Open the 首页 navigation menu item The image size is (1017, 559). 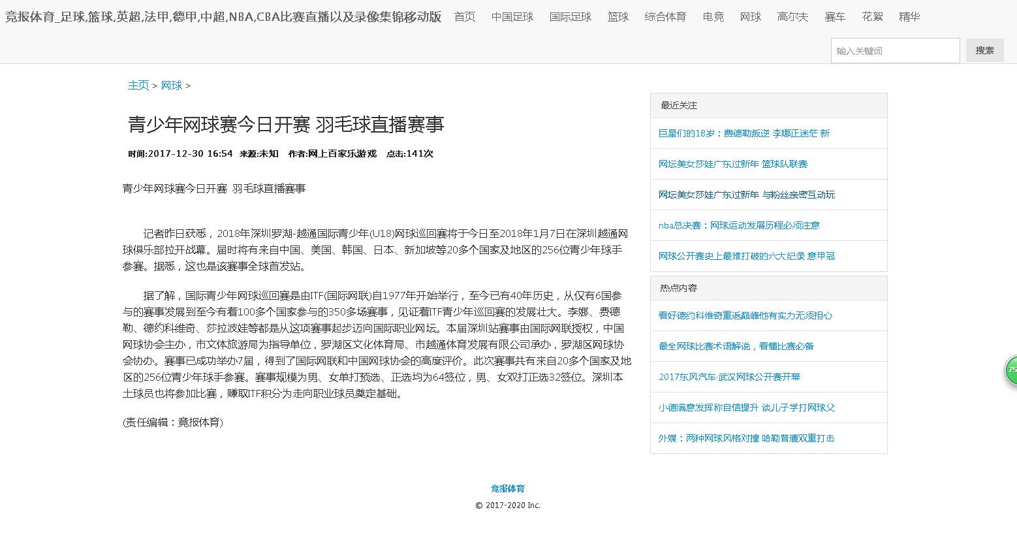(465, 17)
